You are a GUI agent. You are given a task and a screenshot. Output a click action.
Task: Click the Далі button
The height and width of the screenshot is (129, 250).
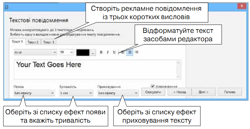coord(203,92)
